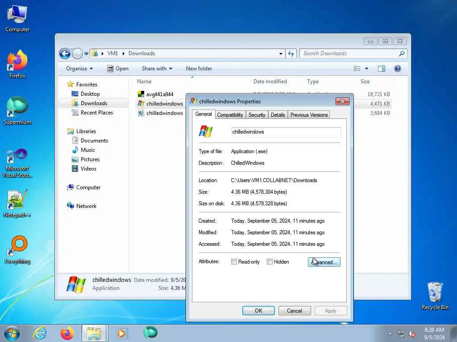Image resolution: width=457 pixels, height=342 pixels.
Task: Enable the Hidden attribute checkbox
Action: [270, 262]
